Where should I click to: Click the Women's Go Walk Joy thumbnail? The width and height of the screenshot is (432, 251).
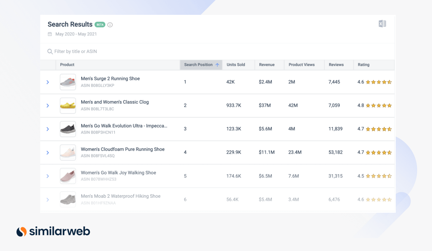click(68, 176)
